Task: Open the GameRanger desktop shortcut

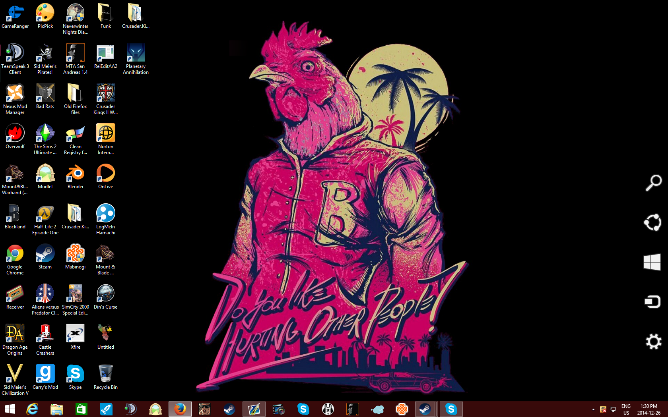Action: pos(15,17)
